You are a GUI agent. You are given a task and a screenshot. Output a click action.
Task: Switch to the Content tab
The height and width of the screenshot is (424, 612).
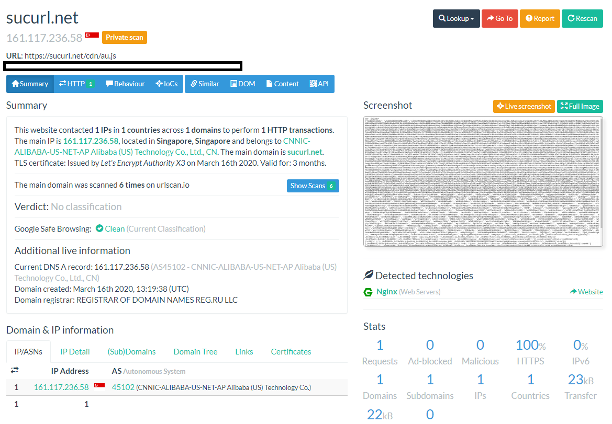(x=283, y=84)
